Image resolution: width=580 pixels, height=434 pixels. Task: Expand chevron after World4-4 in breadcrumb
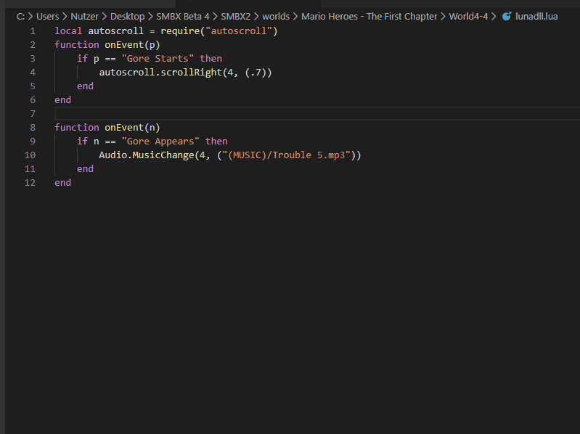click(x=494, y=16)
